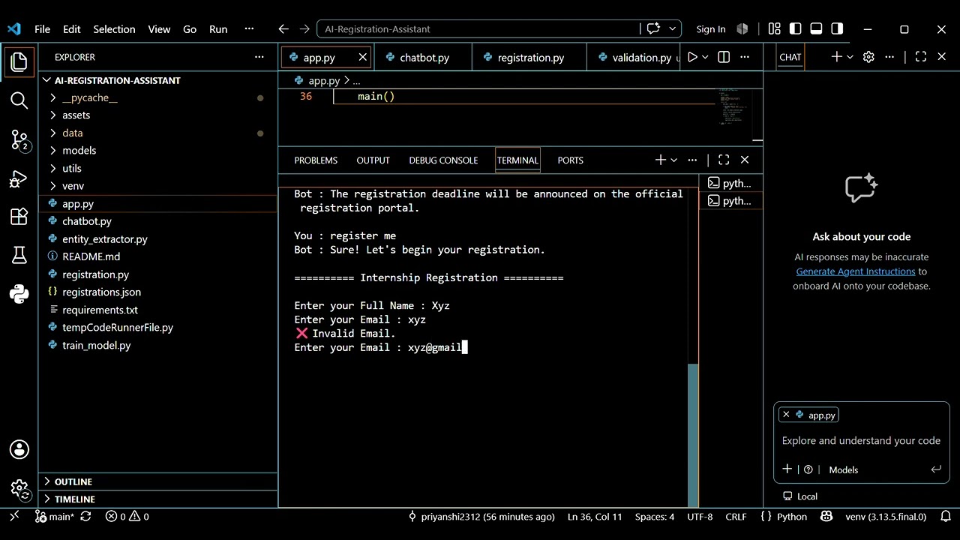The width and height of the screenshot is (960, 540).
Task: Click the Customize Layout icon
Action: (775, 28)
